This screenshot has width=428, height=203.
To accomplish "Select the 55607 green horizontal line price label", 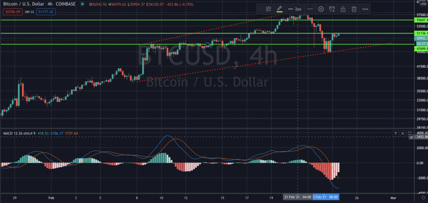I will click(x=421, y=20).
